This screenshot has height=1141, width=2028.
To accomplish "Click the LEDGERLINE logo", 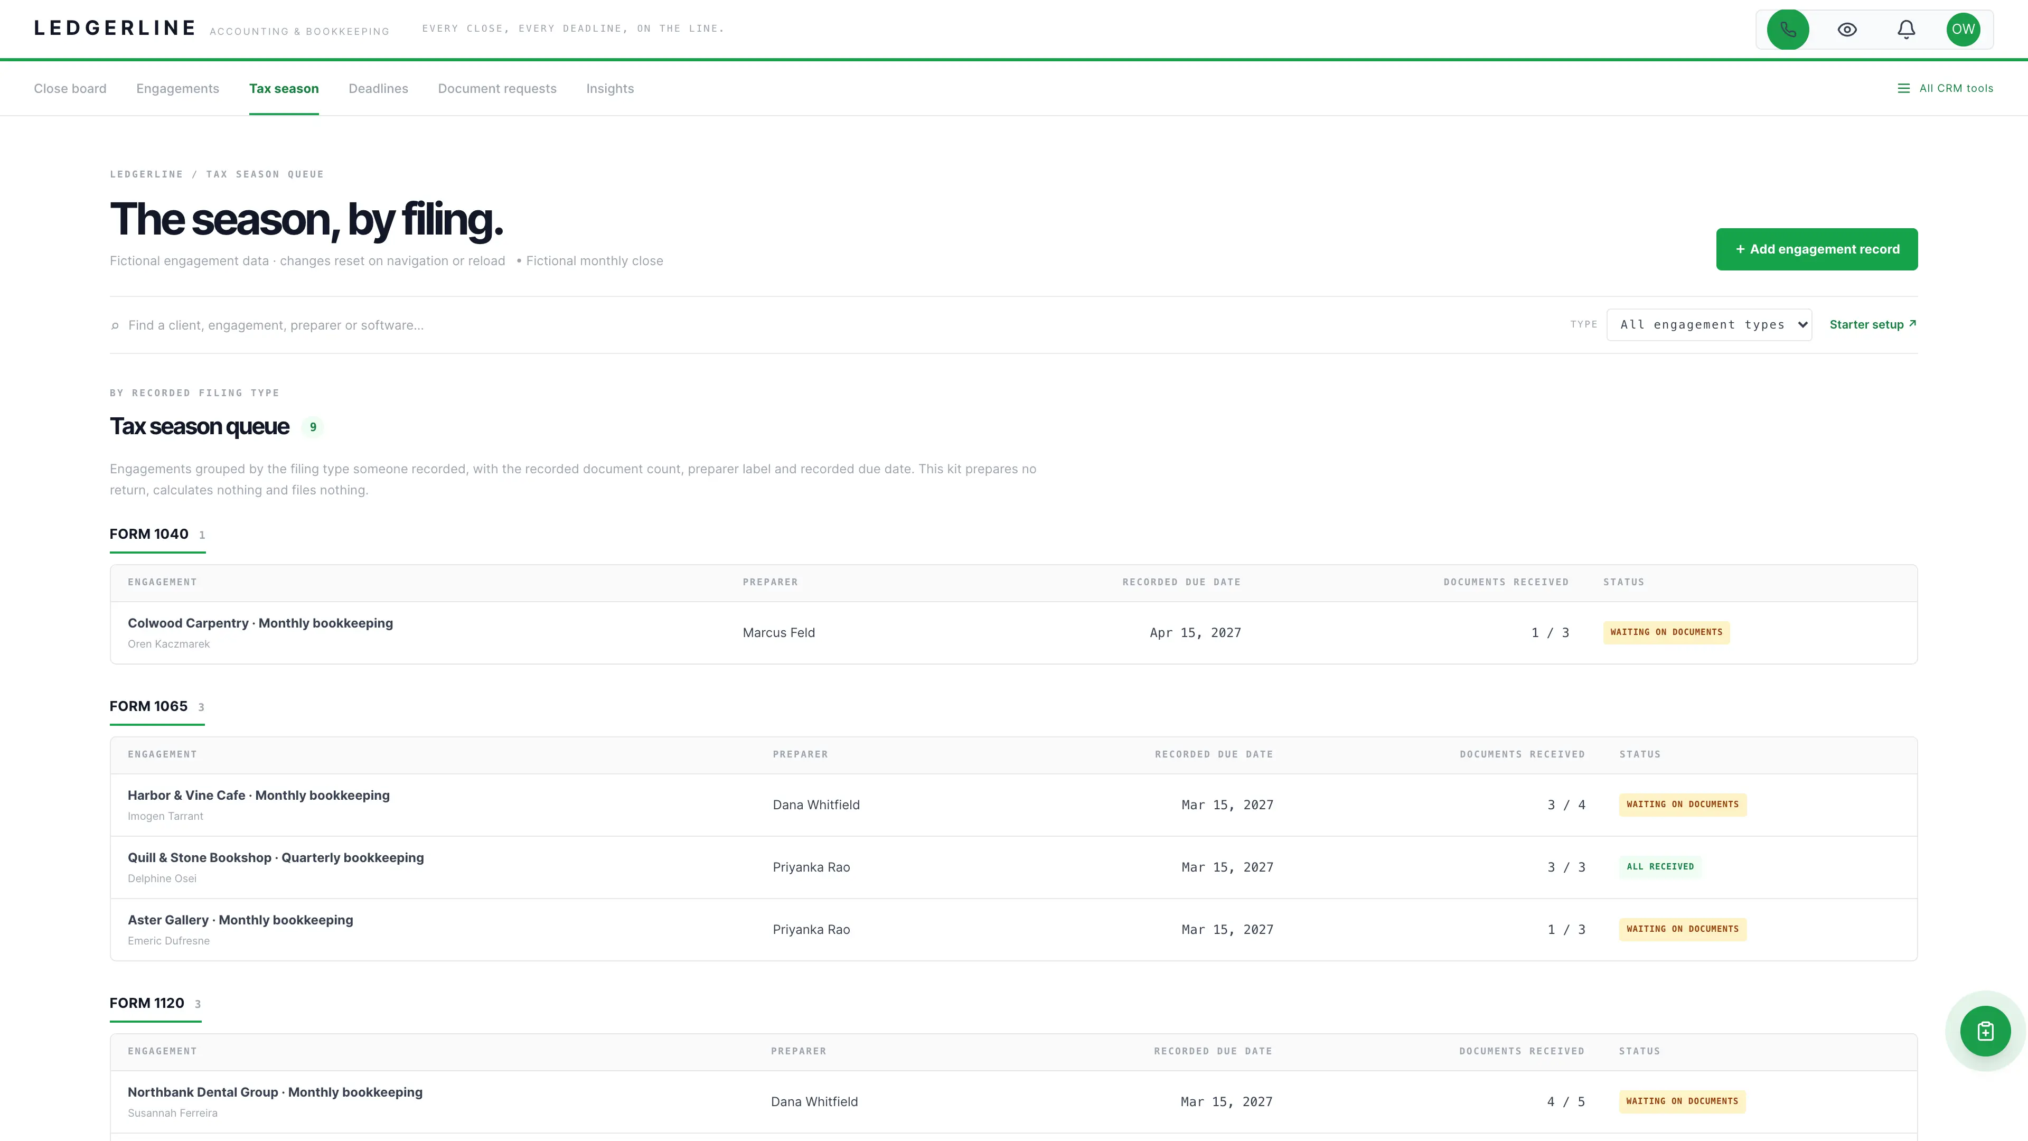I will tap(115, 29).
